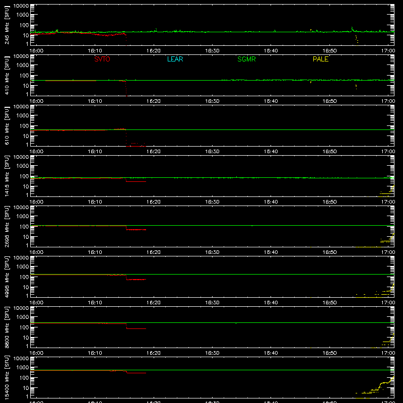The image size is (403, 403).
Task: Click 16:40 tick label under 4995 MHz panel
Action: pyautogui.click(x=271, y=303)
